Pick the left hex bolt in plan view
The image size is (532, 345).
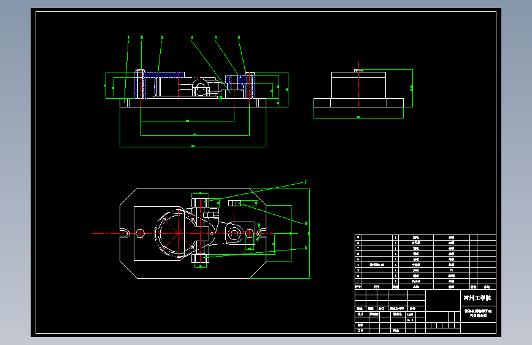(x=140, y=233)
